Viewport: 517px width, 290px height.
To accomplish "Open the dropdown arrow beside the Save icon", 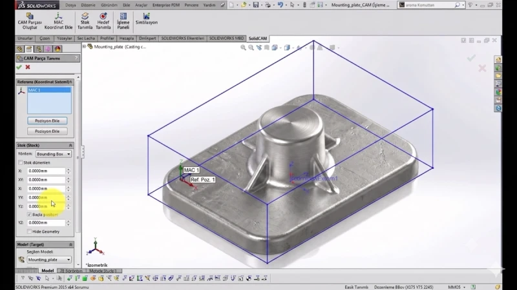I will (x=262, y=5).
